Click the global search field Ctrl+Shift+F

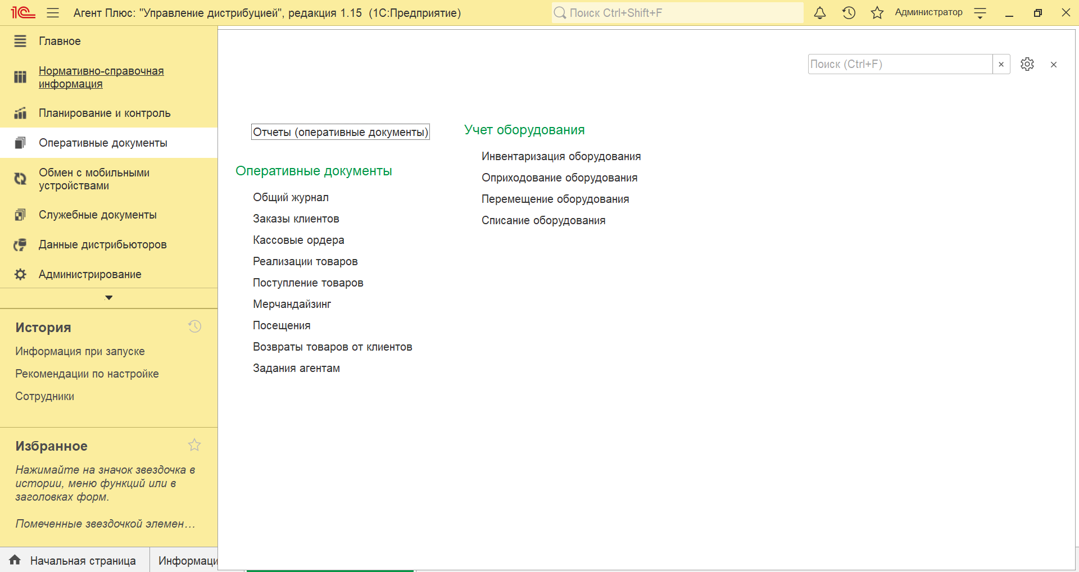coord(677,13)
